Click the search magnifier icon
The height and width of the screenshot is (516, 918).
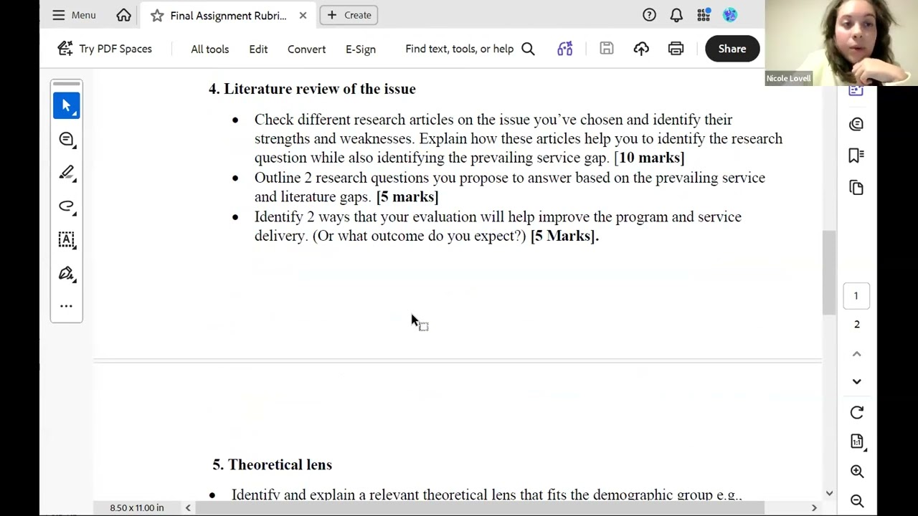(529, 49)
